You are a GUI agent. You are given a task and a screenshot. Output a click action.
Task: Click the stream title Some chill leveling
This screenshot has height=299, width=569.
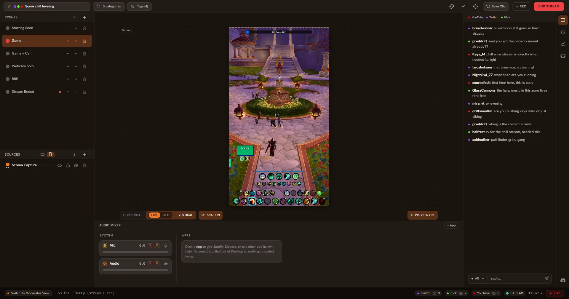[40, 7]
